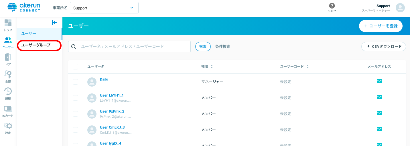Click 未設定 user code for Daiki
The image size is (410, 146).
(x=286, y=82)
